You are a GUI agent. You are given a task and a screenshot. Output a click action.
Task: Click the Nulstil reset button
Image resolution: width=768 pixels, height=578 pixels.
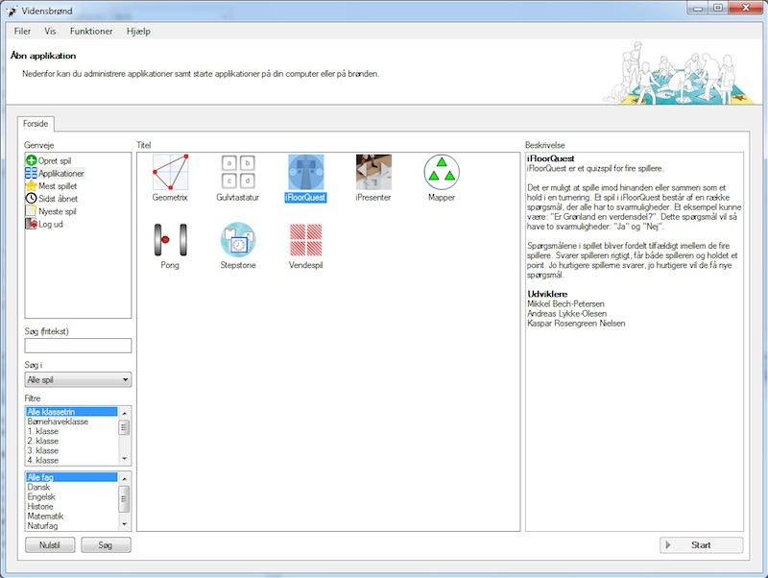click(49, 545)
